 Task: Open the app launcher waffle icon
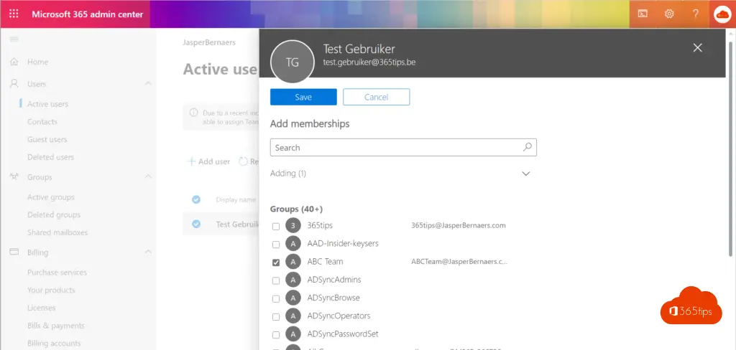coord(14,14)
